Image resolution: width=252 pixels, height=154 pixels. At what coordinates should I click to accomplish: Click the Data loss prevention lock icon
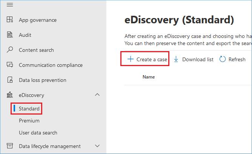(10, 80)
